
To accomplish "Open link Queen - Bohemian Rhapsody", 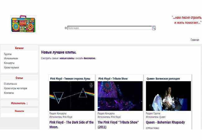I will [165, 122].
